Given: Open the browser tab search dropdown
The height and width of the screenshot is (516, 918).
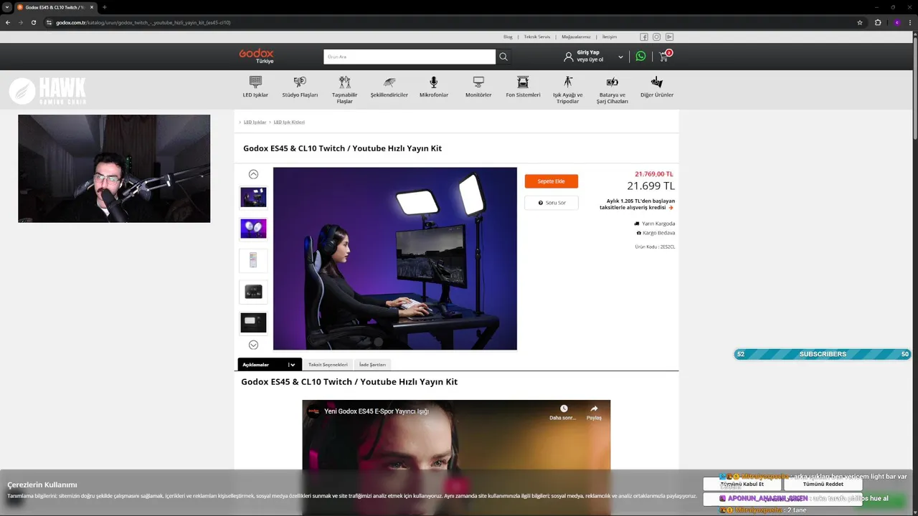Looking at the screenshot, I should tap(7, 7).
